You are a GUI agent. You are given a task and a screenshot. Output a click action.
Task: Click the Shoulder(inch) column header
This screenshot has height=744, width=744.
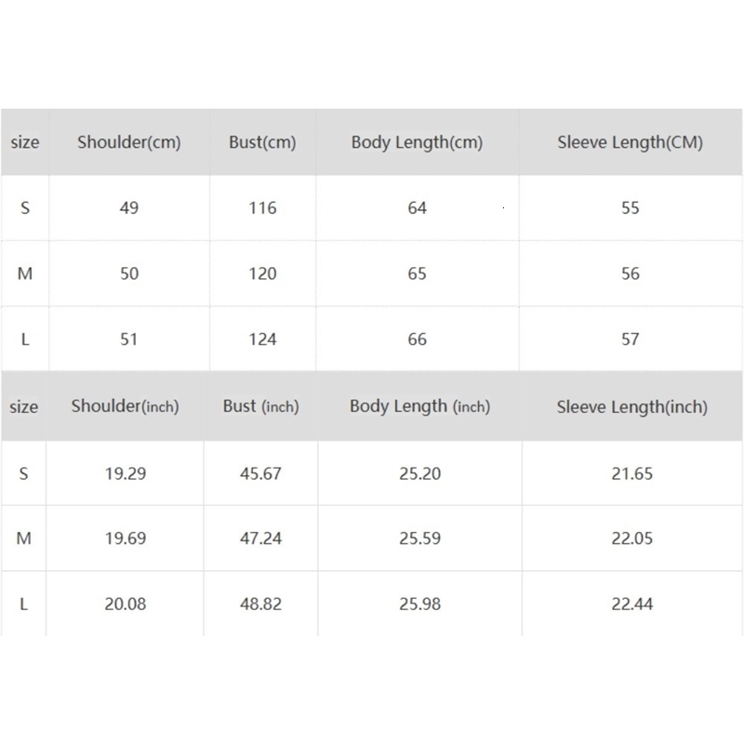[x=126, y=406]
